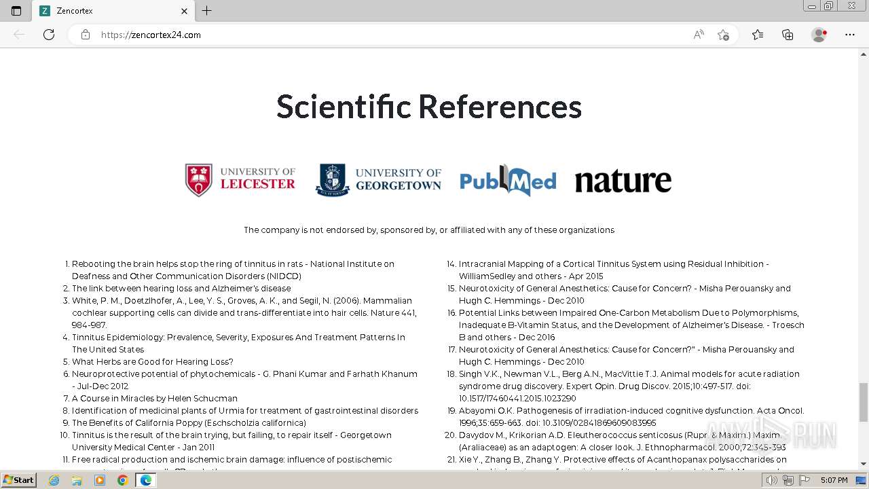Image resolution: width=869 pixels, height=489 pixels.
Task: Close the Zencortex tab
Action: [184, 11]
